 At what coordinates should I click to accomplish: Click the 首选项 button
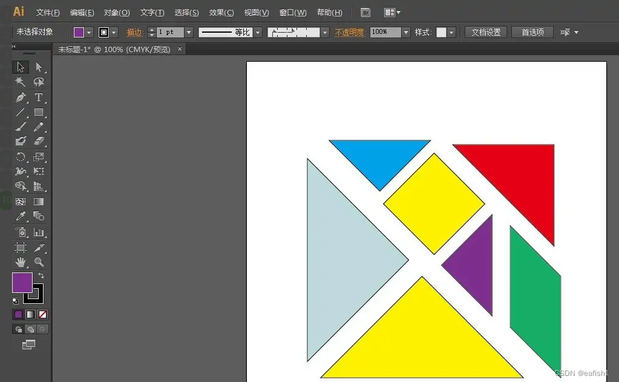click(x=532, y=31)
